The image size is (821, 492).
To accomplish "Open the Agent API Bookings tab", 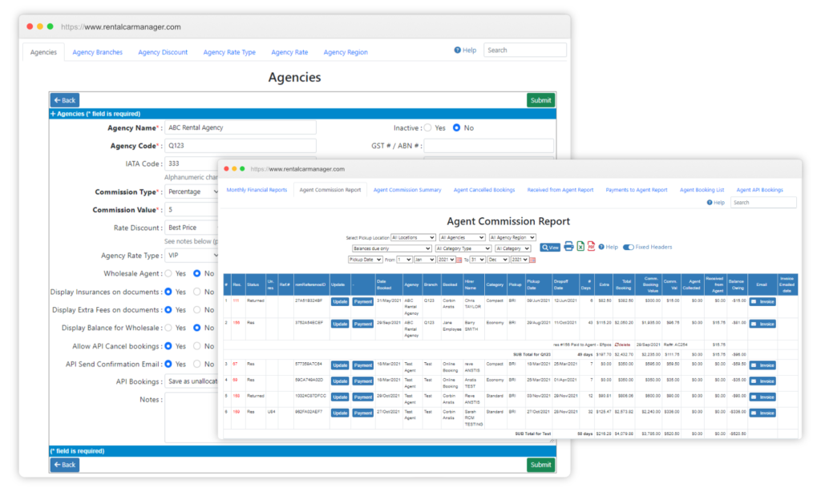I will (760, 190).
